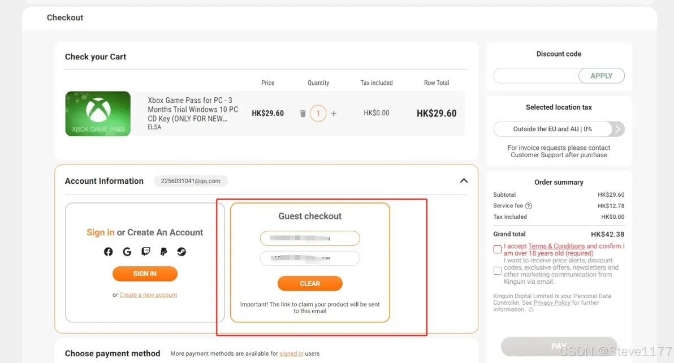Open the location tax selector arrow
Screen dimensions: 674x363
(x=618, y=129)
